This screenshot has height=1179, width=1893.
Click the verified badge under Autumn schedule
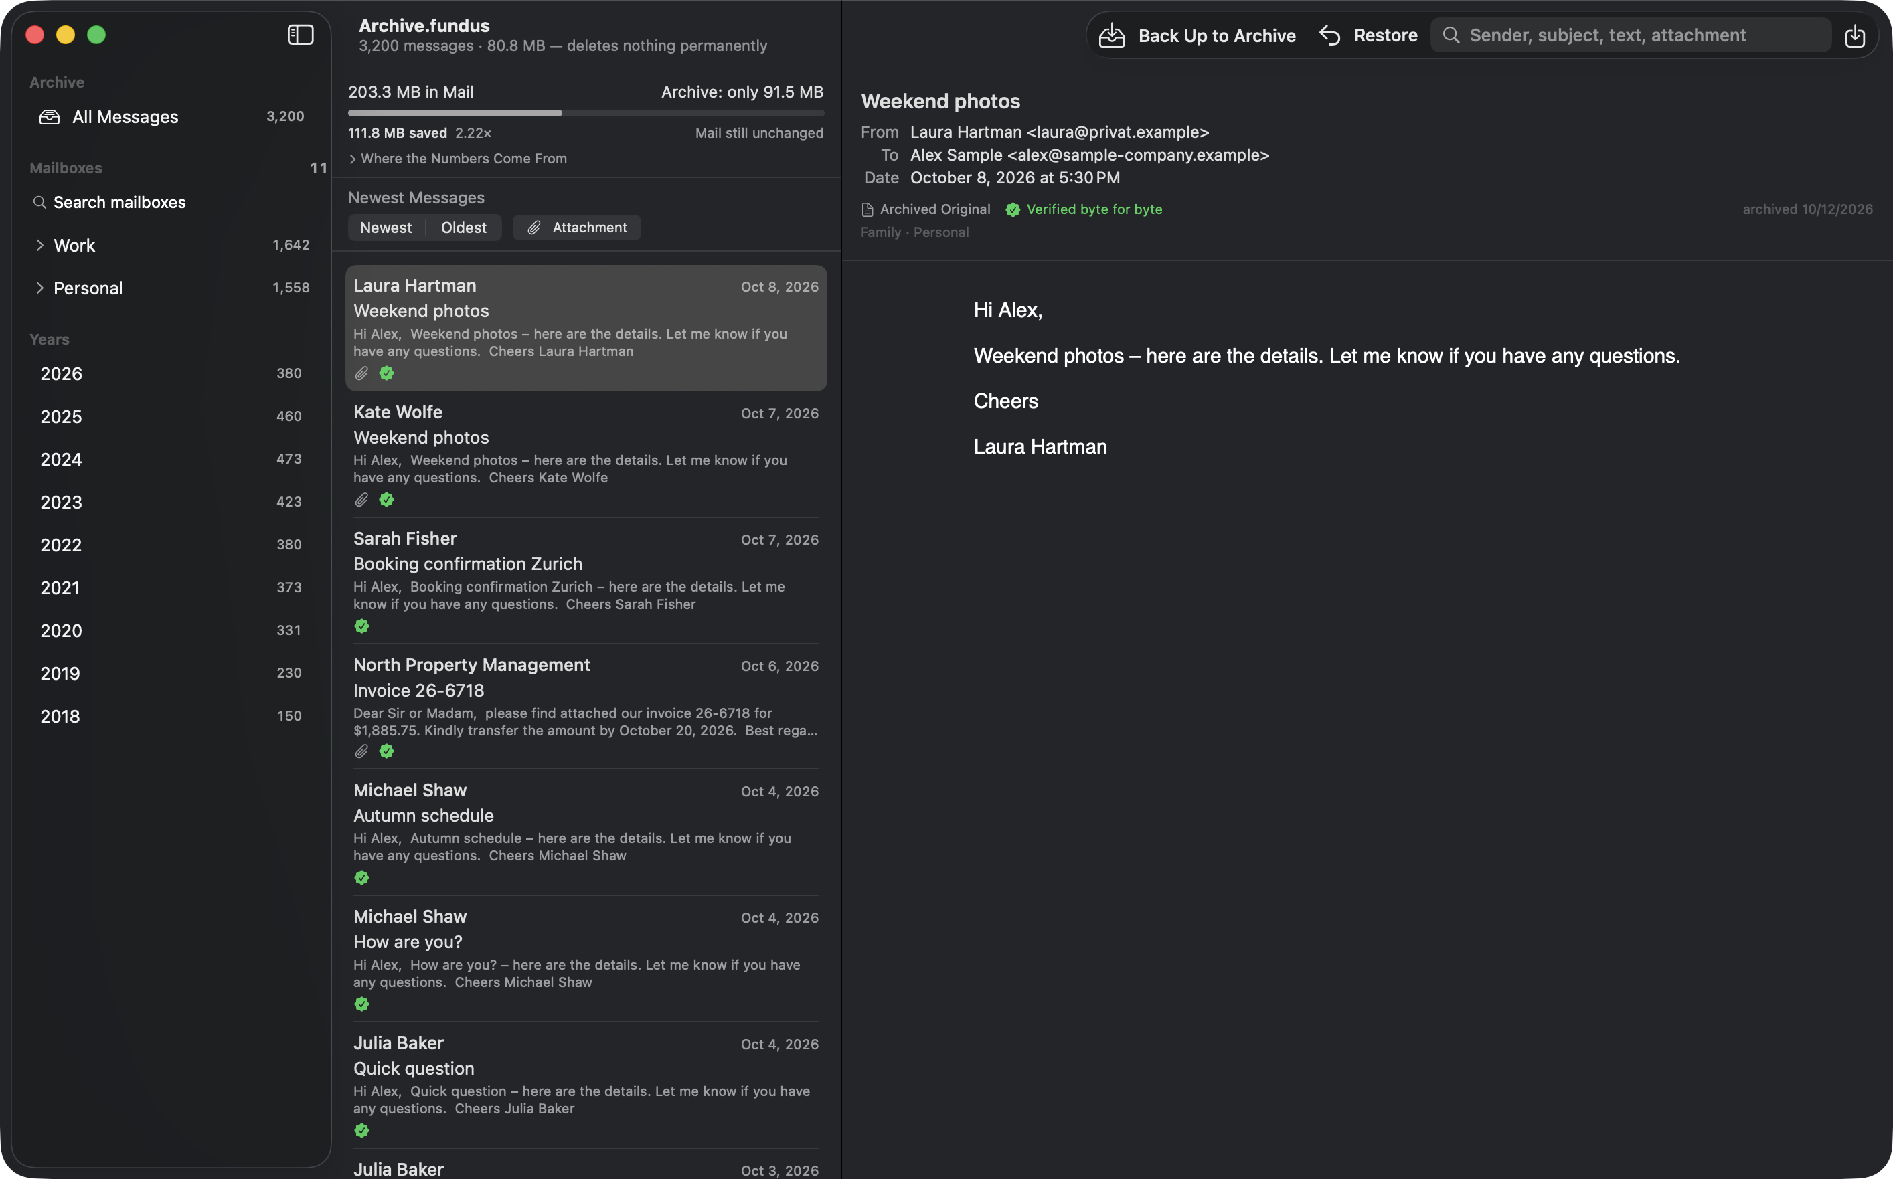point(361,878)
